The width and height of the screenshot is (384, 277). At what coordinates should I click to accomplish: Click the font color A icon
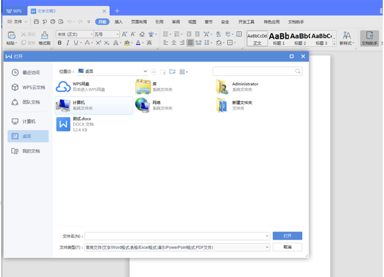tap(138, 43)
